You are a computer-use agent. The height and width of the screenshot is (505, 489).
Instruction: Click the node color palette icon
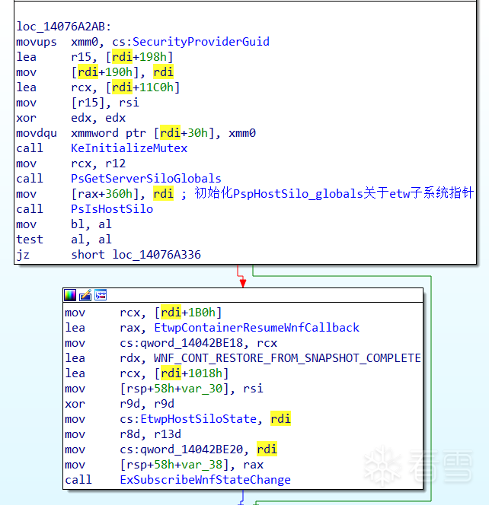click(x=70, y=295)
